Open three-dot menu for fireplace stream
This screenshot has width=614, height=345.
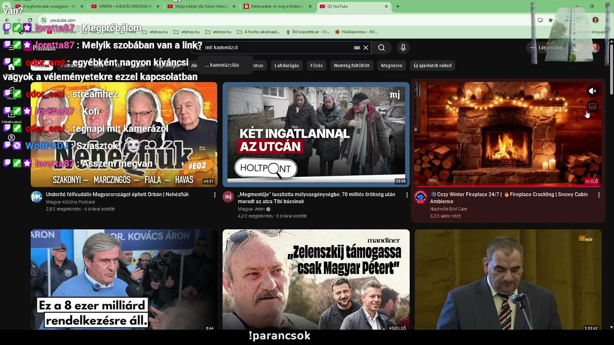(x=599, y=195)
